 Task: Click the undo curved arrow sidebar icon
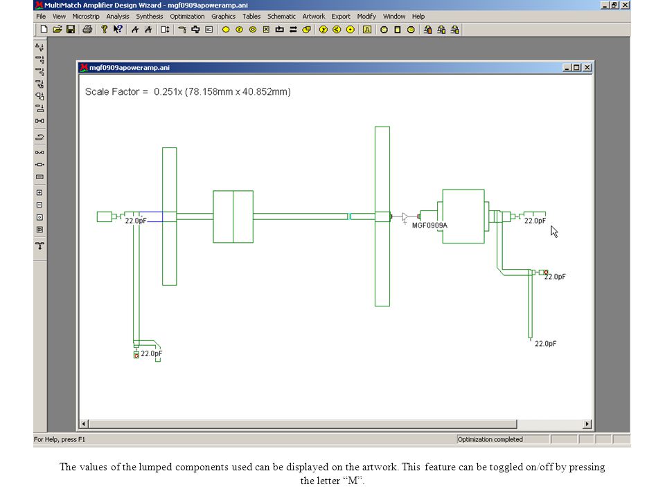pos(39,137)
